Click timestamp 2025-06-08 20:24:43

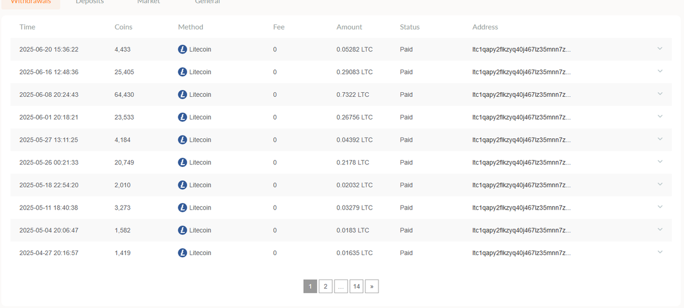coord(49,95)
